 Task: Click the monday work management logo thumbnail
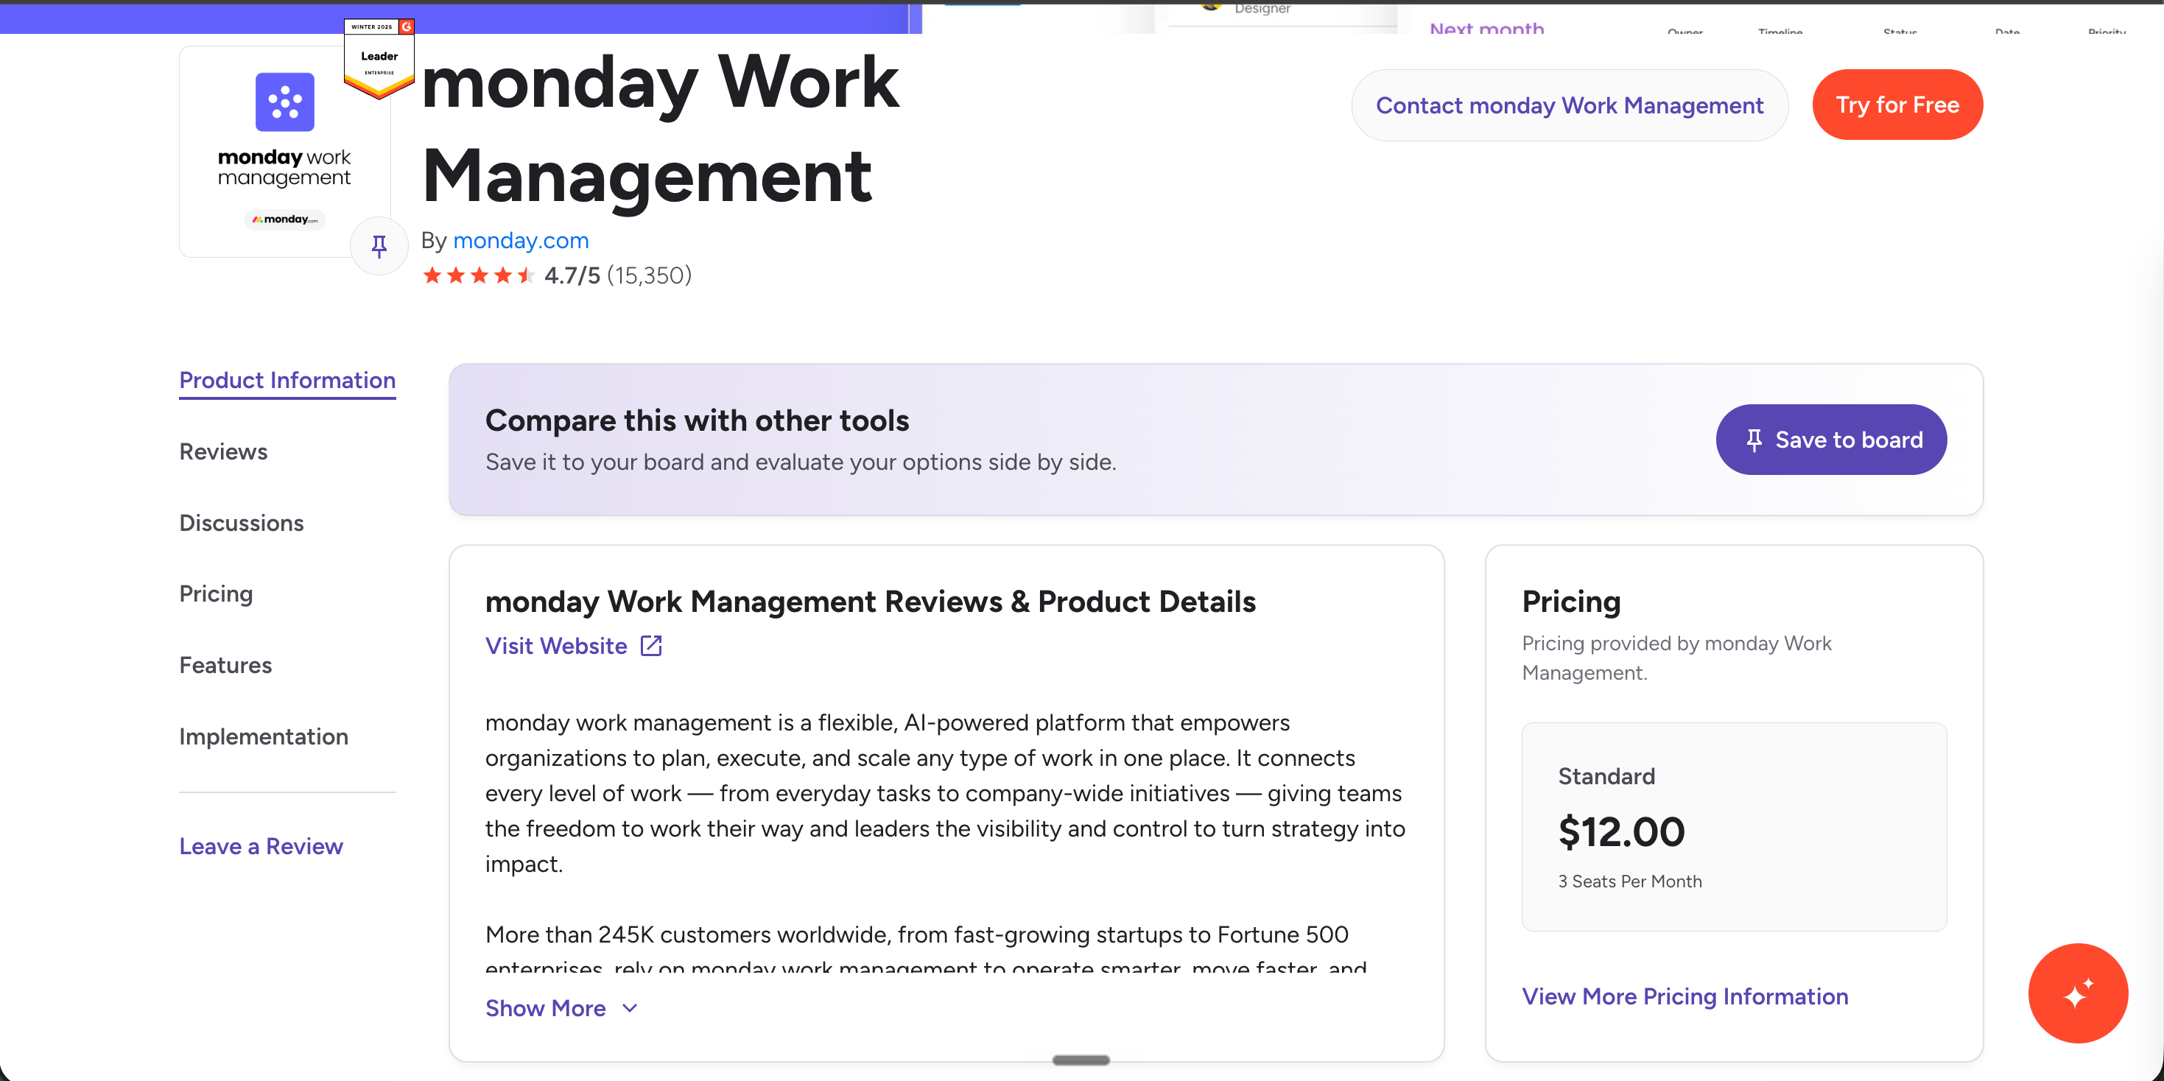[285, 151]
